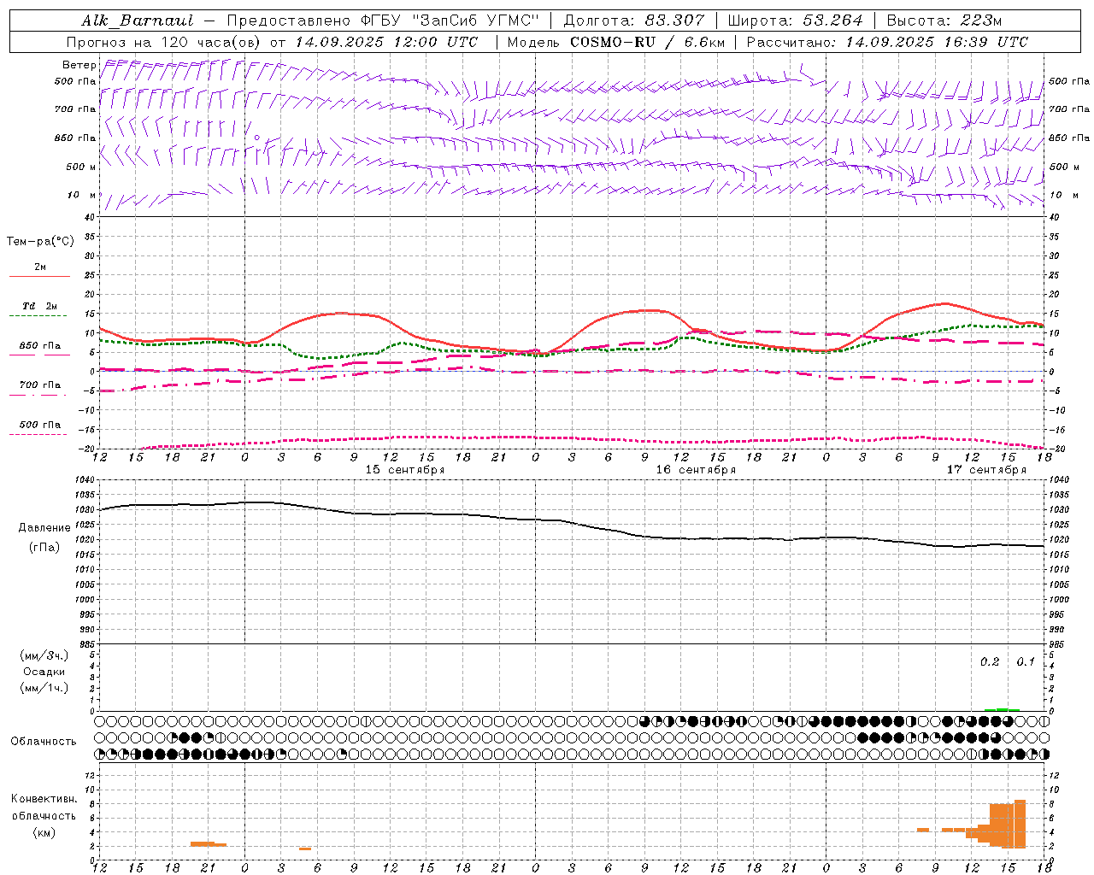The width and height of the screenshot is (1094, 875).
Task: Click the "Td 2м" dew point legend entry
Action: (x=39, y=306)
